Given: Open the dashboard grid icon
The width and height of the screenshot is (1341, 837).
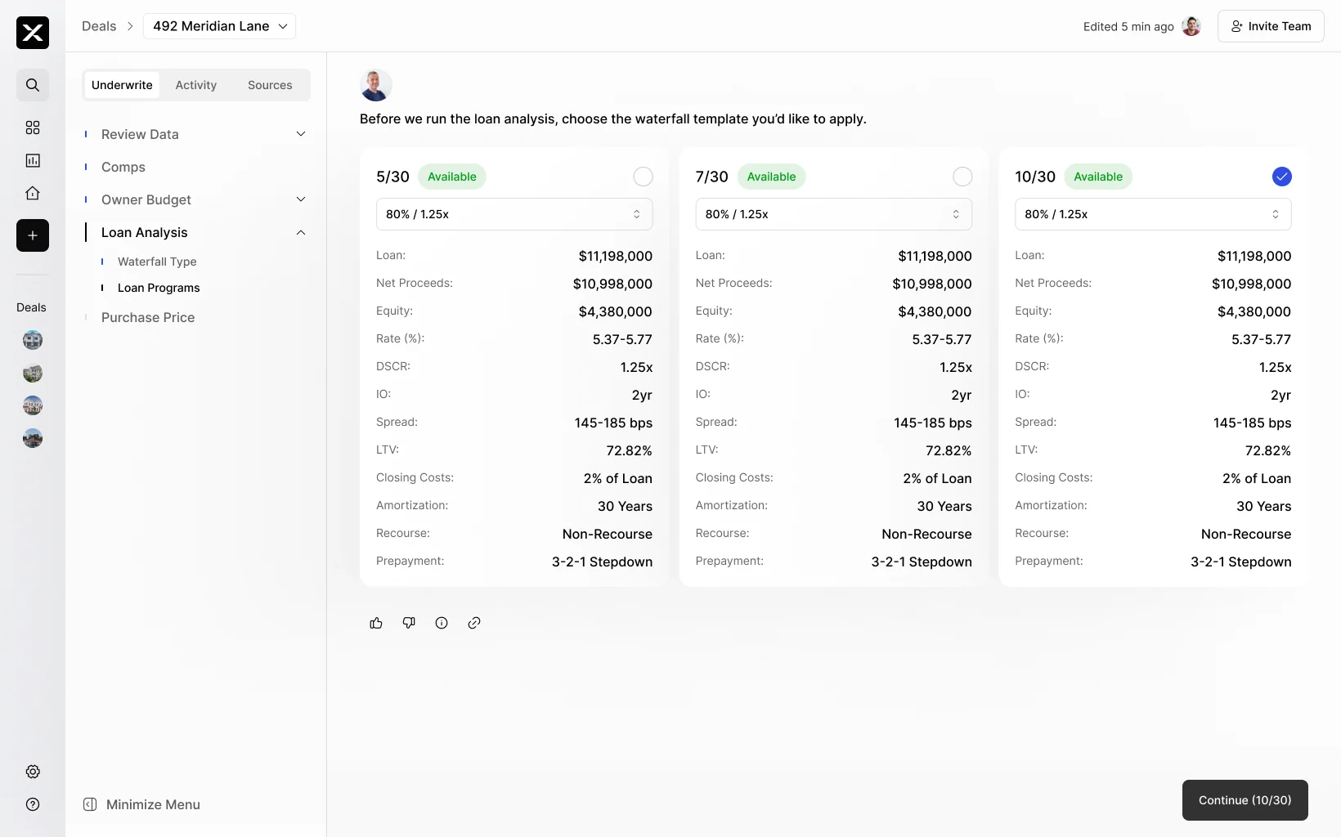Looking at the screenshot, I should point(33,128).
